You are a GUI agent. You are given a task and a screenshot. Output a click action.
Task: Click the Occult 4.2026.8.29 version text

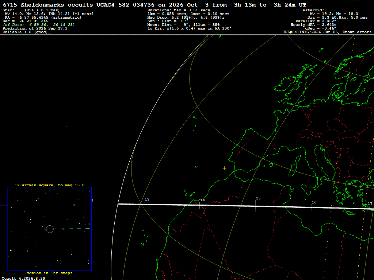23,278
